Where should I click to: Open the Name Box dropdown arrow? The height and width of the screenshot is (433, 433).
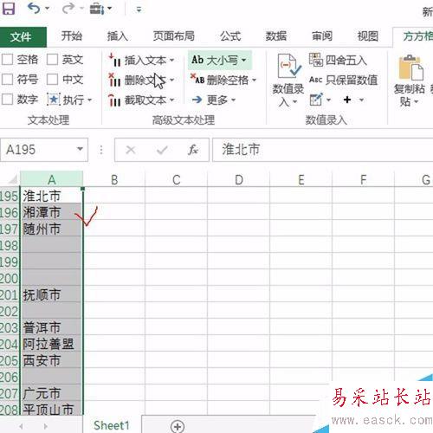coord(80,149)
